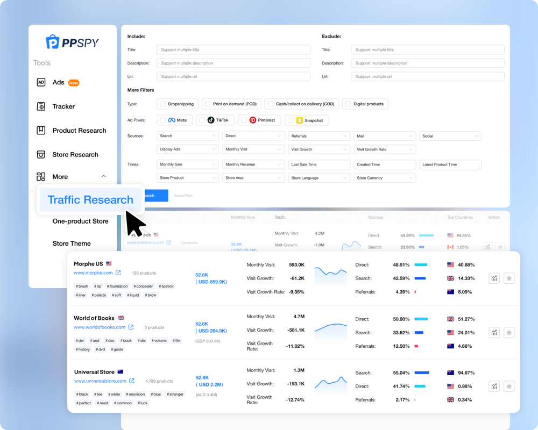Click the PPSPY logo
Screen dimensions: 538x430
pyautogui.click(x=73, y=42)
